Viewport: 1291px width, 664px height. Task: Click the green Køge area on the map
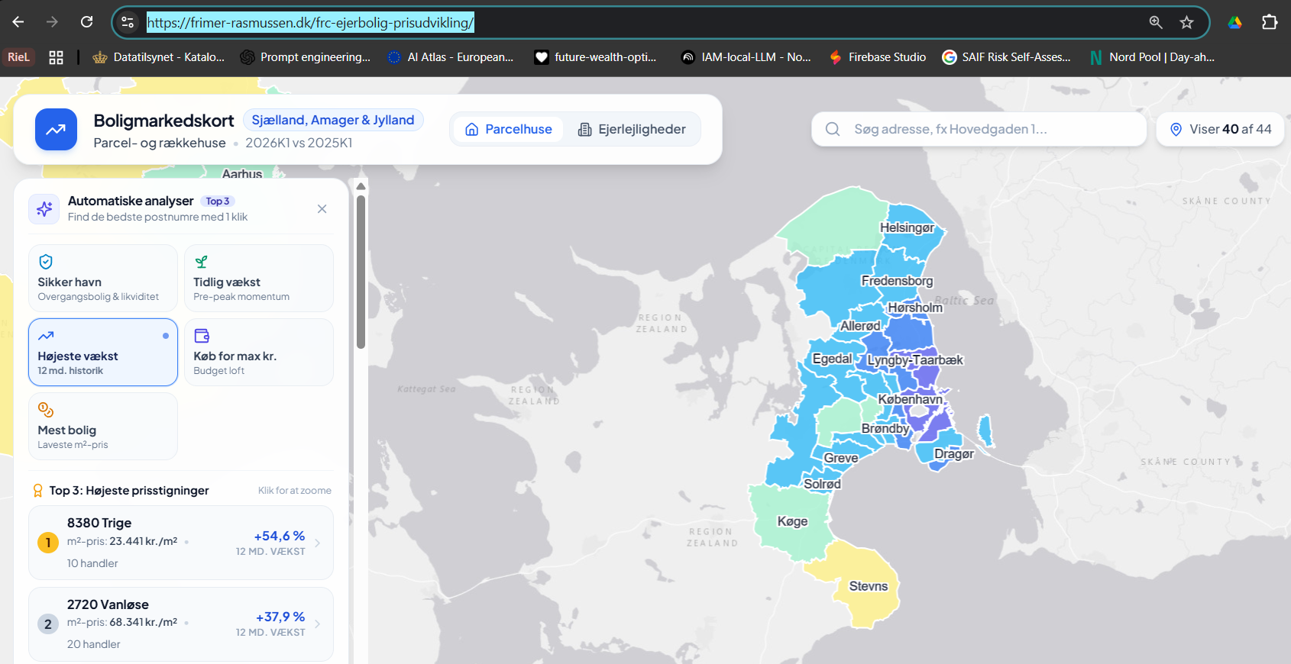click(791, 521)
